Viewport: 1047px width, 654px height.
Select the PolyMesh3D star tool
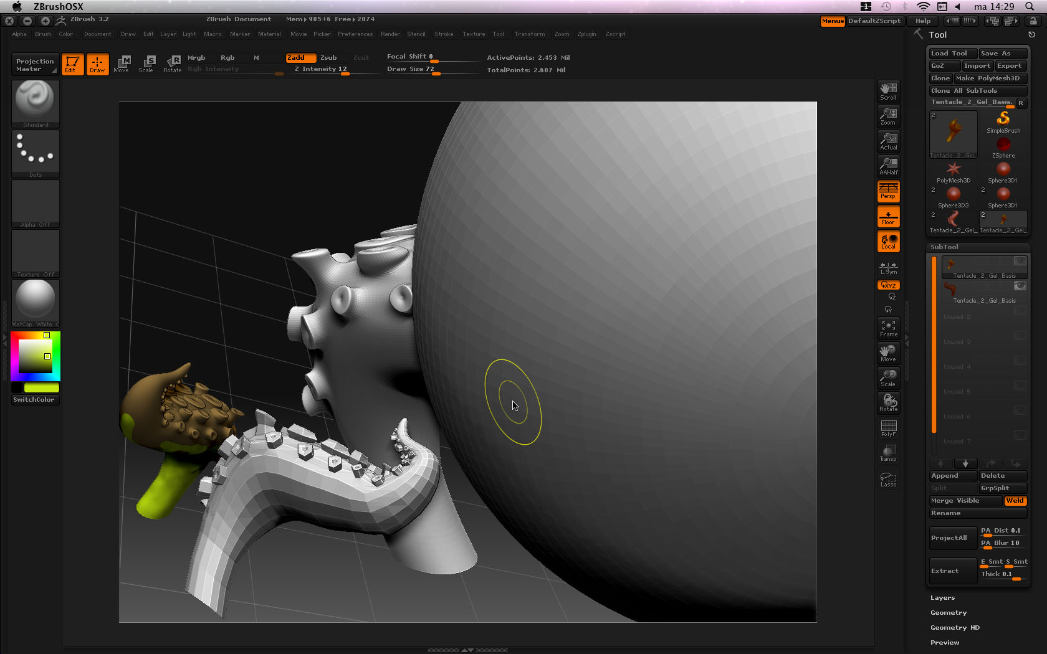point(954,173)
